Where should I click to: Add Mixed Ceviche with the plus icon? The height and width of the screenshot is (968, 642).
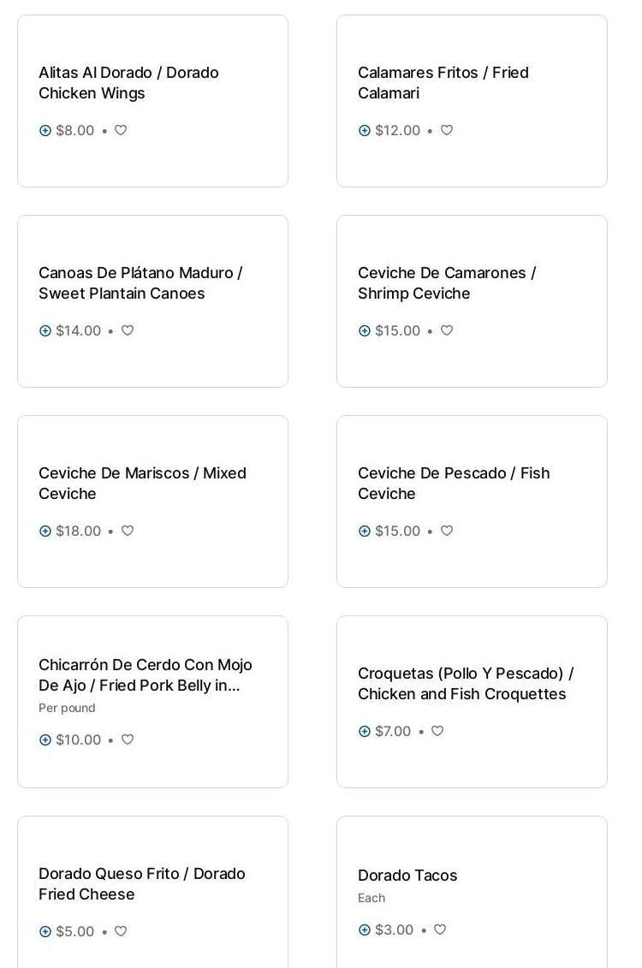point(45,532)
